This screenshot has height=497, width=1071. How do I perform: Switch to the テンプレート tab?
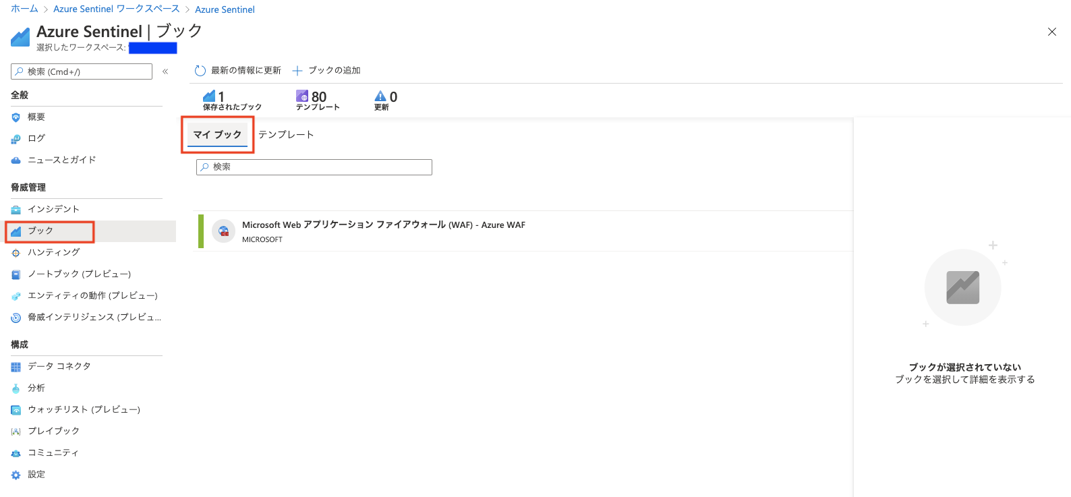(286, 135)
